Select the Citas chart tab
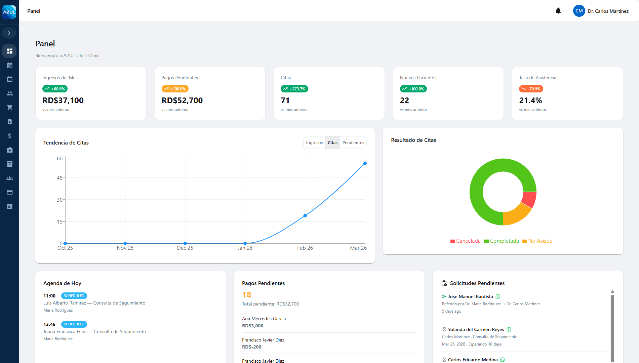Image resolution: width=639 pixels, height=363 pixels. pos(332,143)
